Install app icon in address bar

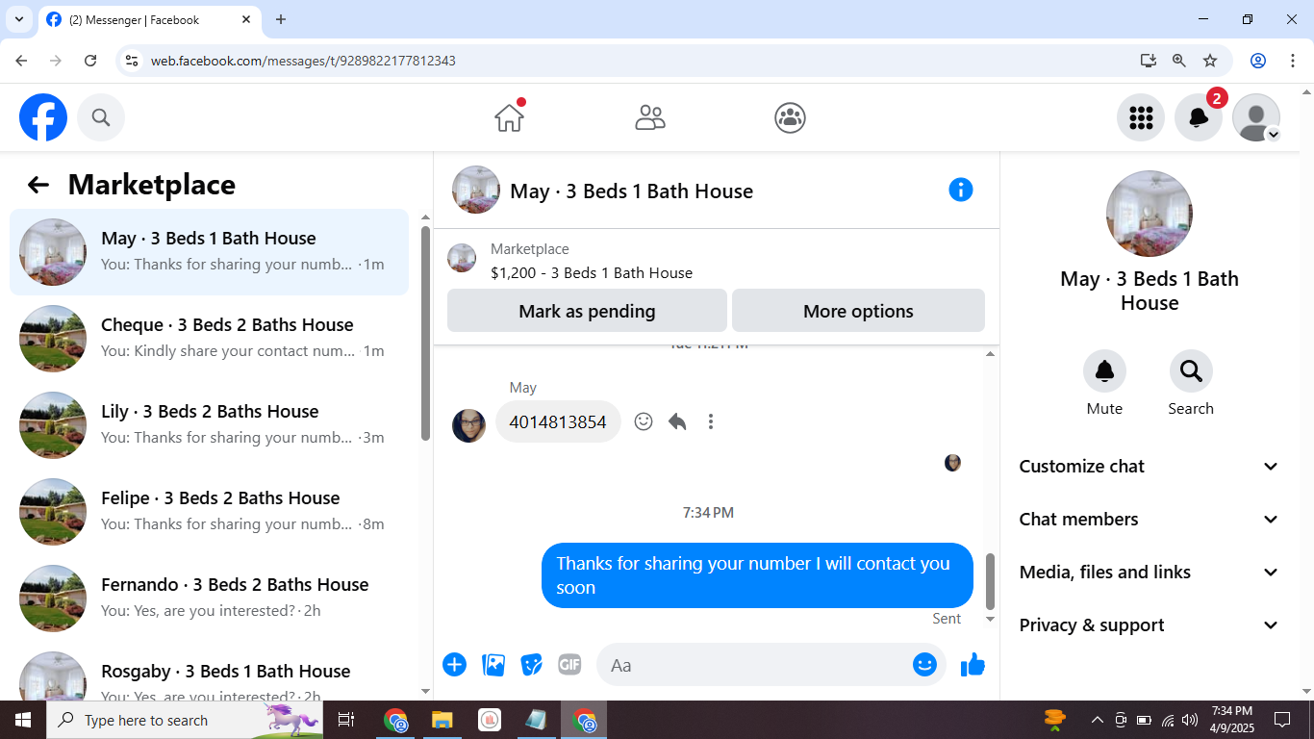1149,61
